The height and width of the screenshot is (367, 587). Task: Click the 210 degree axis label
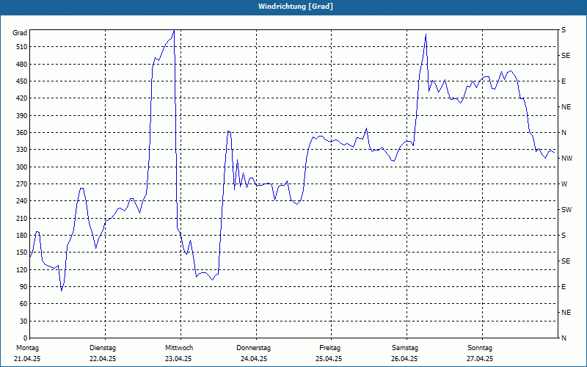[x=22, y=218]
